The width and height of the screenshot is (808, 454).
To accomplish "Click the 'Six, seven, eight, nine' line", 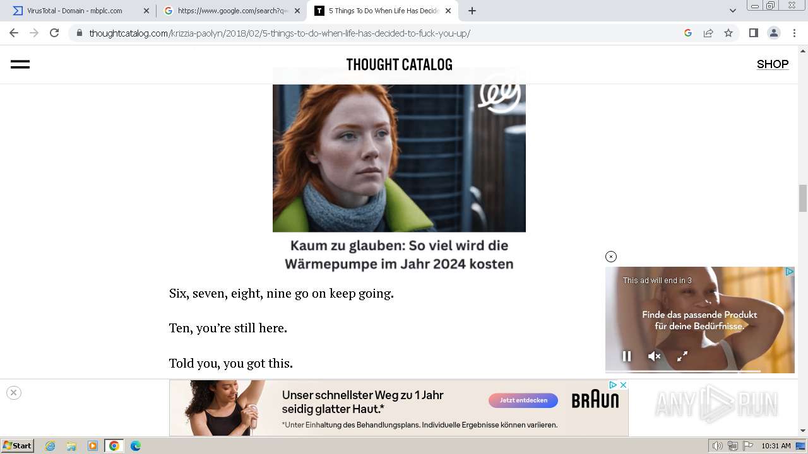I will click(282, 293).
